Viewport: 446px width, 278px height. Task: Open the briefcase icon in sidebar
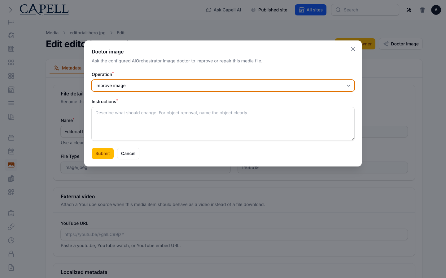tap(11, 213)
